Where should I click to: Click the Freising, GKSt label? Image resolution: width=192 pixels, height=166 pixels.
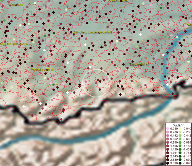coord(118,1)
